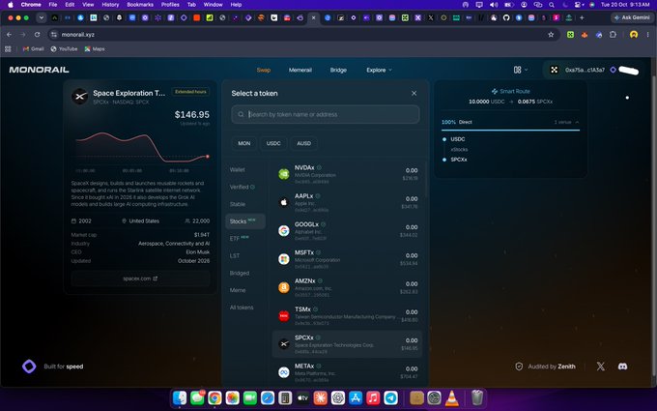Select AMZNx Amazon token icon
Image resolution: width=657 pixels, height=411 pixels.
284,287
